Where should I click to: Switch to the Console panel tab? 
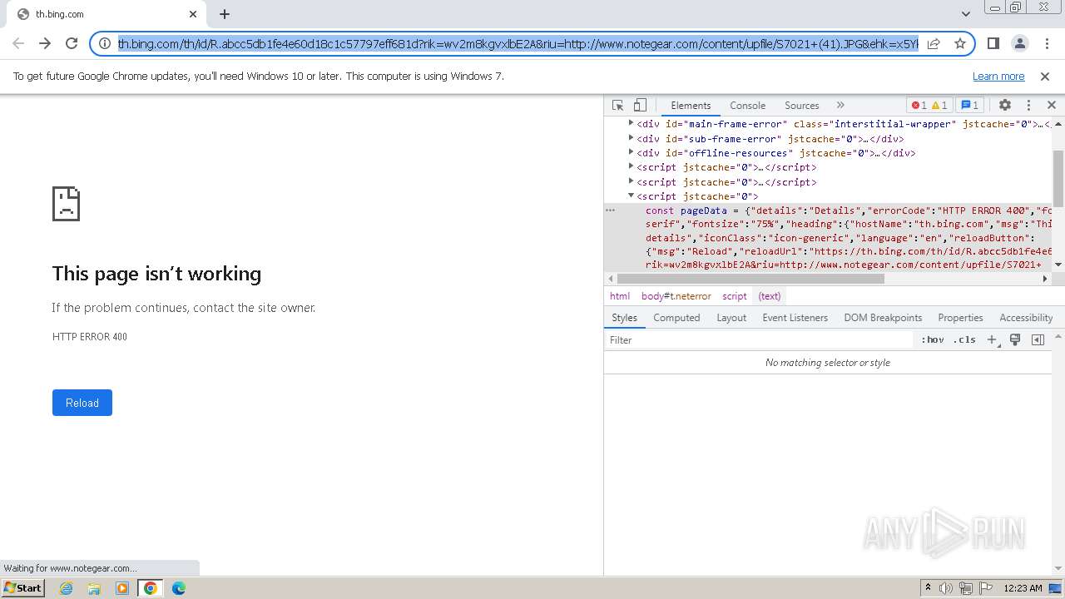pos(747,106)
